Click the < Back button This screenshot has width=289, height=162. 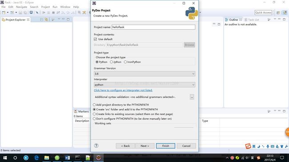pos(125,146)
